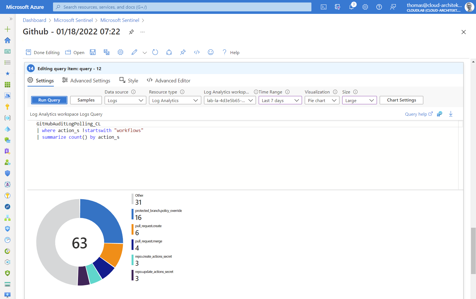The width and height of the screenshot is (476, 299).
Task: Click into the query editor text area
Action: [x=243, y=155]
